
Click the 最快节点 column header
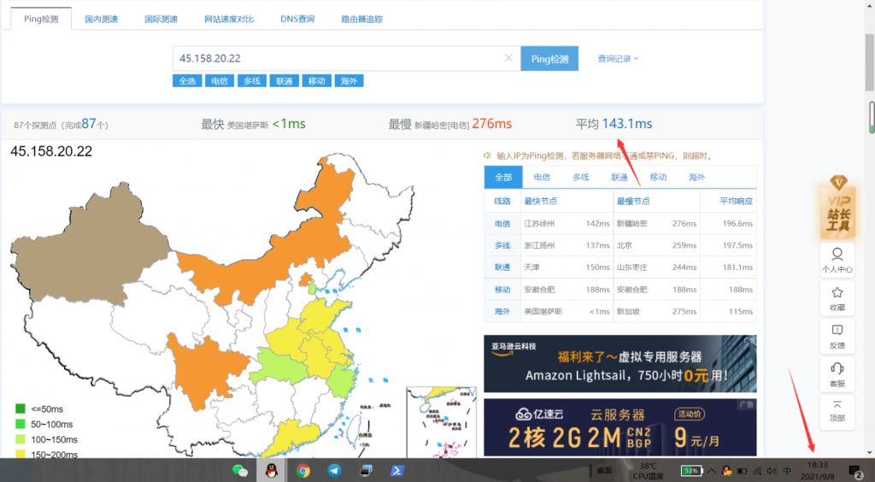pyautogui.click(x=540, y=201)
